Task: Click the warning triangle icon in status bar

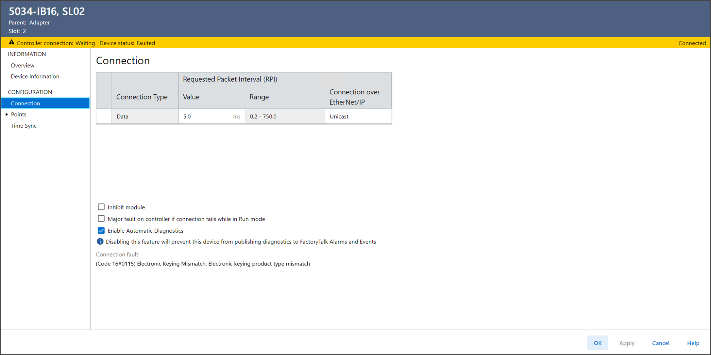Action: click(11, 42)
